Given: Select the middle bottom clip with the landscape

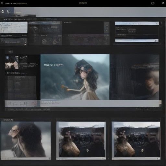Looking at the screenshot, I should tap(81, 140).
